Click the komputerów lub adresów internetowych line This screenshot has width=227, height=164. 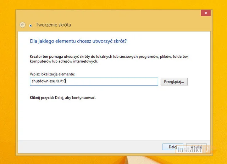(x=64, y=61)
